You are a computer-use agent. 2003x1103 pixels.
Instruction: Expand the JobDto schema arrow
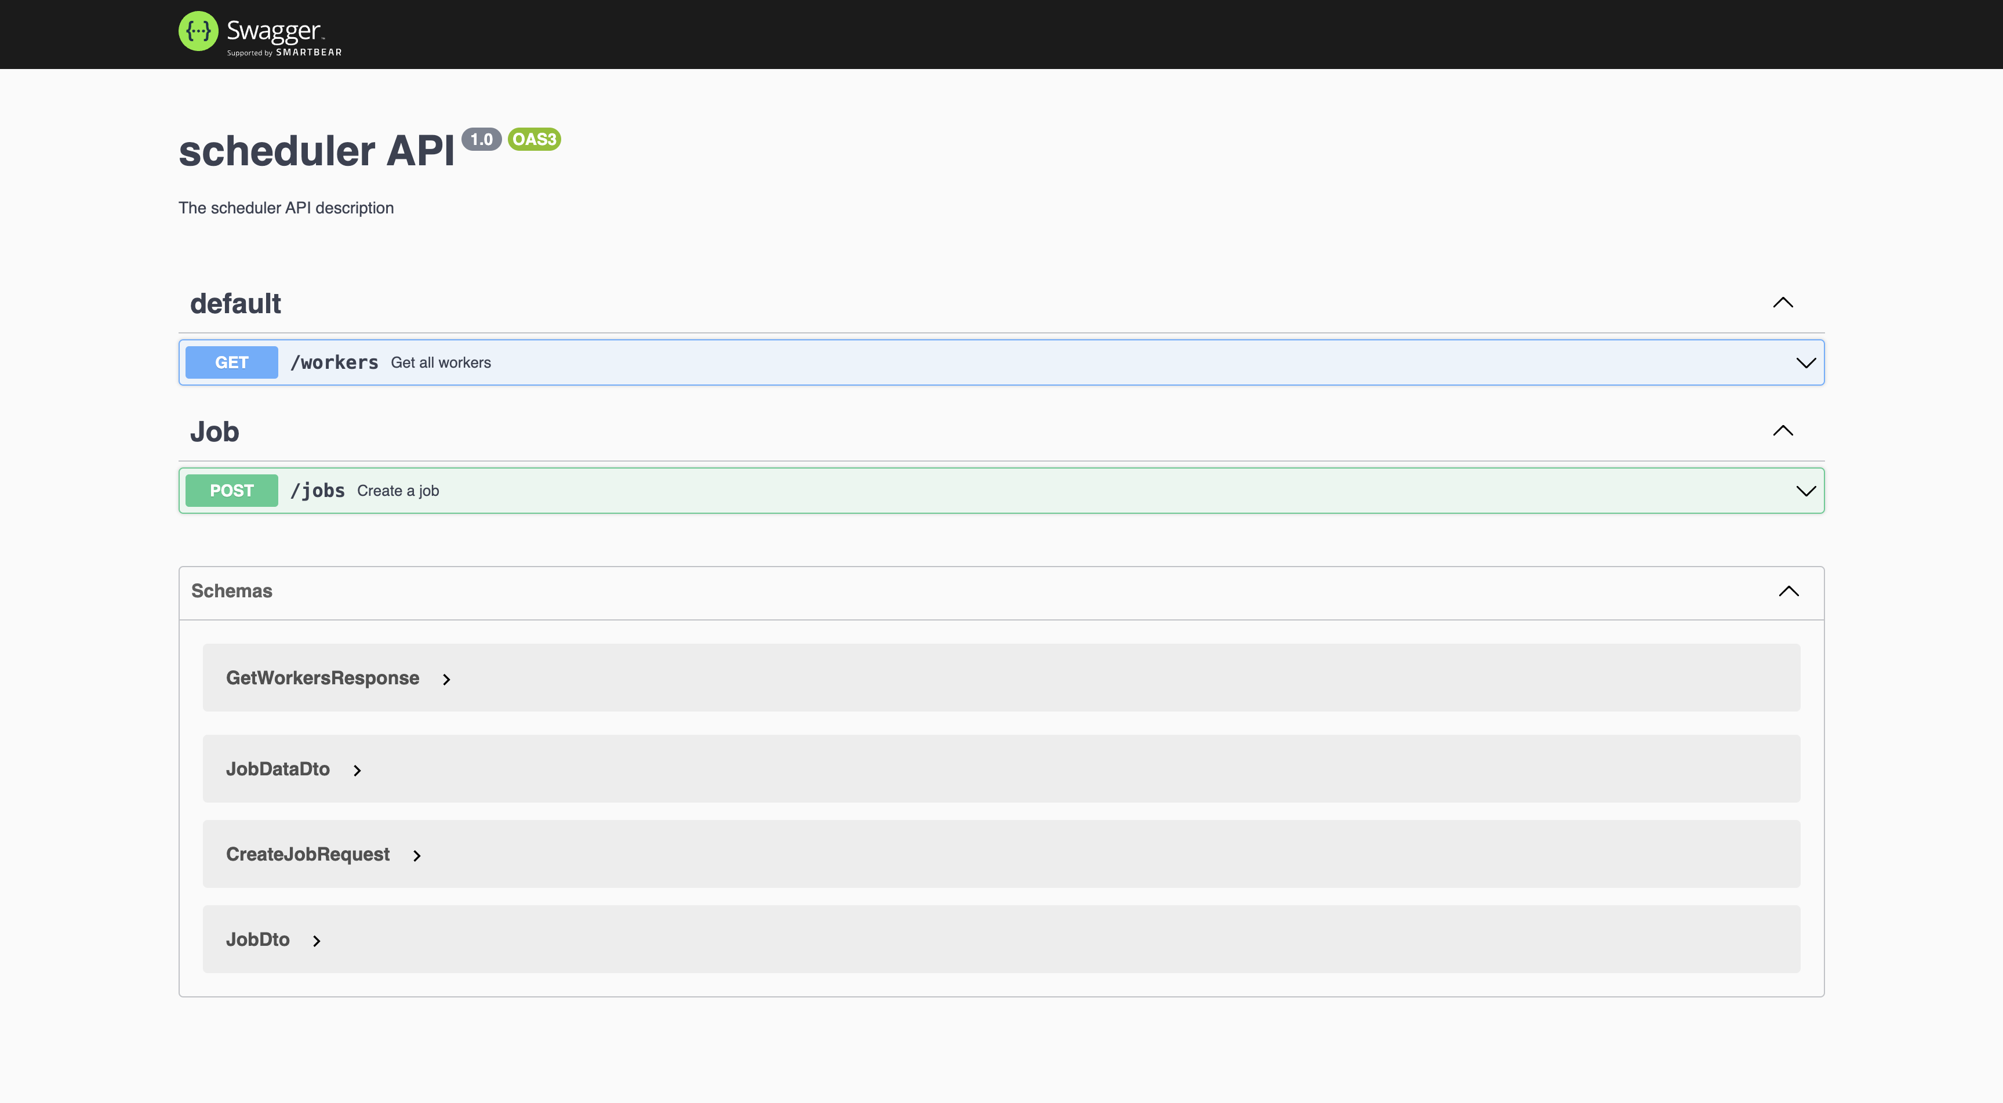click(317, 941)
